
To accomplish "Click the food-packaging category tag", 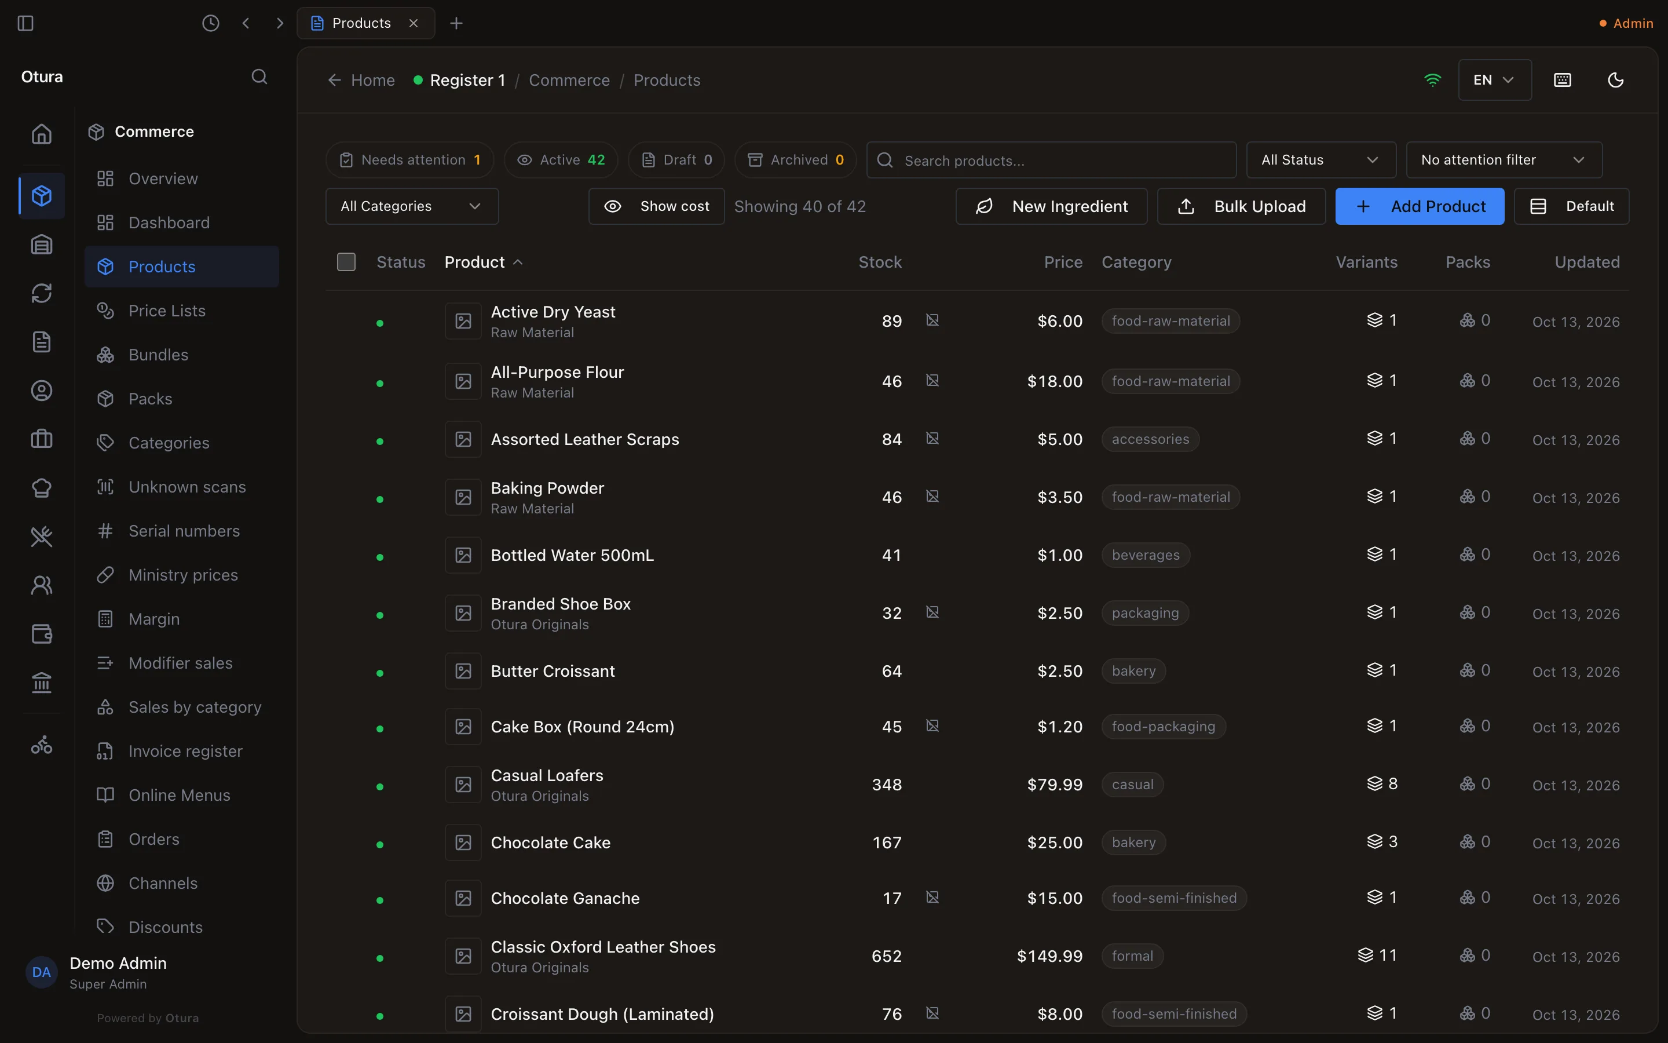I will [x=1163, y=727].
